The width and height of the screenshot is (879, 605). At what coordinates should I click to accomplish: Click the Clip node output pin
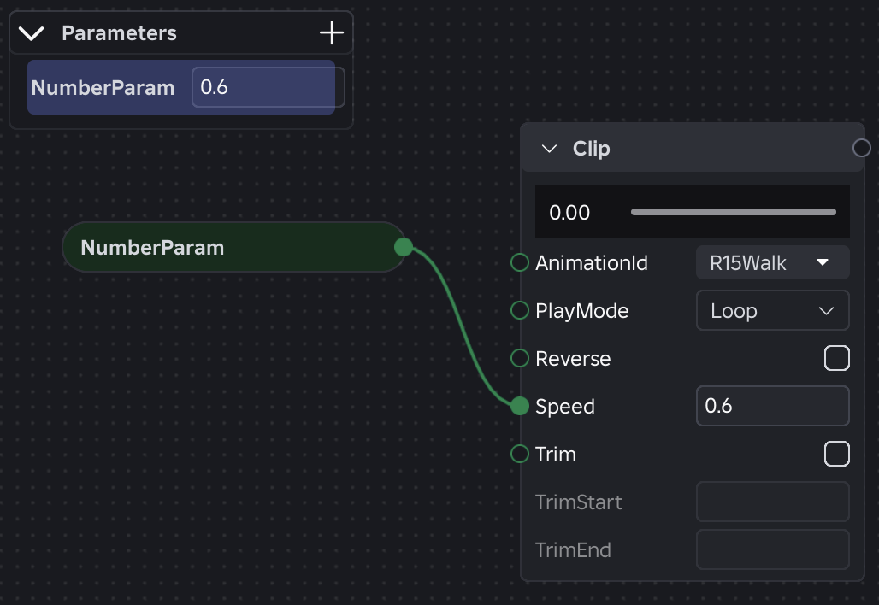pyautogui.click(x=862, y=148)
